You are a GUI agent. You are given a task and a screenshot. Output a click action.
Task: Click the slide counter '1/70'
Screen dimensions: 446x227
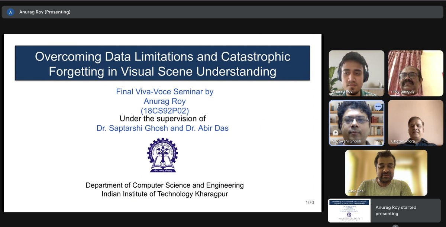[x=310, y=202]
